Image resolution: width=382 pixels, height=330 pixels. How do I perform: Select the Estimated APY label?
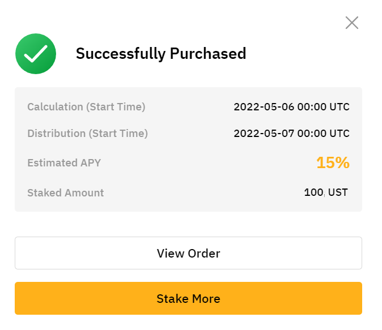tap(64, 163)
